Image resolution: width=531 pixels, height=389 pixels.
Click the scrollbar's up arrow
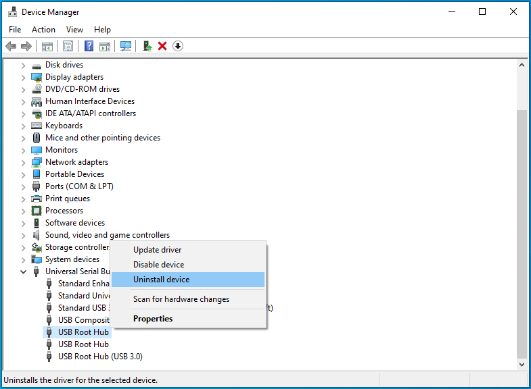pyautogui.click(x=522, y=65)
